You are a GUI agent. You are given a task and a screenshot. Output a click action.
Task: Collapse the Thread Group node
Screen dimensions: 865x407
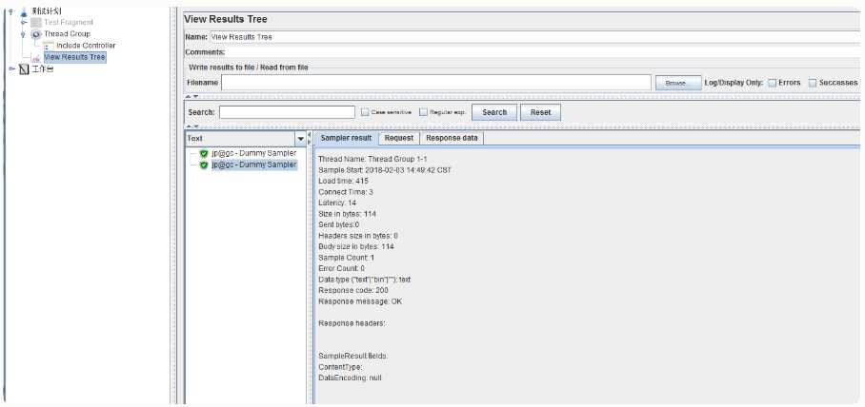click(24, 34)
